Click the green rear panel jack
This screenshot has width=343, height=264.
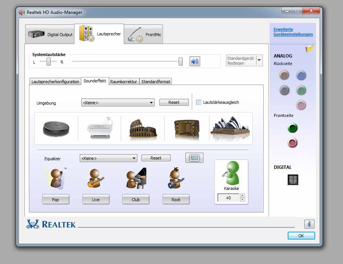301,90
